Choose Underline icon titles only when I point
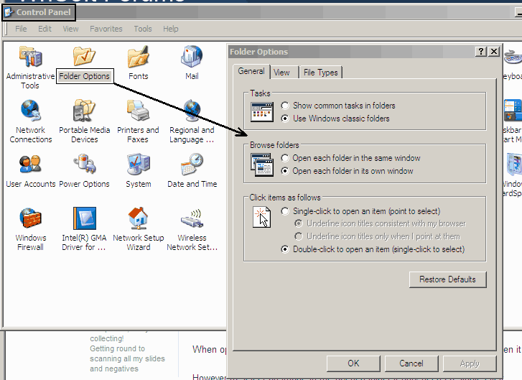The height and width of the screenshot is (380, 522). [x=378, y=236]
